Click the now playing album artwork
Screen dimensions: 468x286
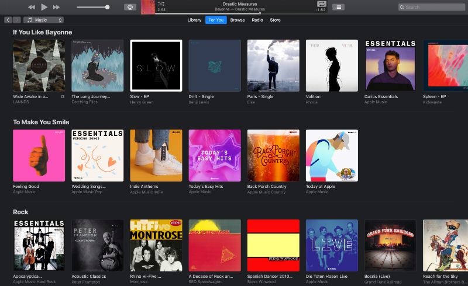pos(148,7)
